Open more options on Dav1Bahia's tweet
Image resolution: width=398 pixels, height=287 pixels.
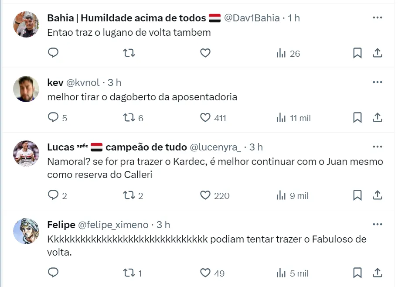pyautogui.click(x=378, y=18)
